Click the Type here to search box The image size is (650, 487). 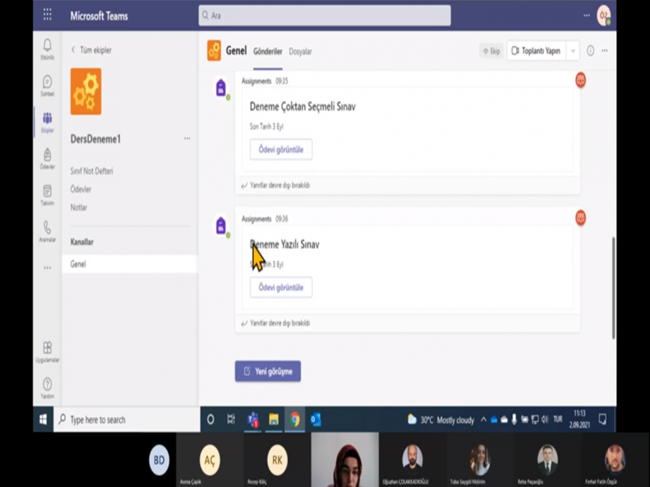pos(127,419)
